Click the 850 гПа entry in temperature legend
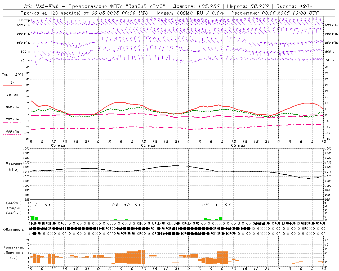This screenshot has height=271, width=339. [x=12, y=107]
